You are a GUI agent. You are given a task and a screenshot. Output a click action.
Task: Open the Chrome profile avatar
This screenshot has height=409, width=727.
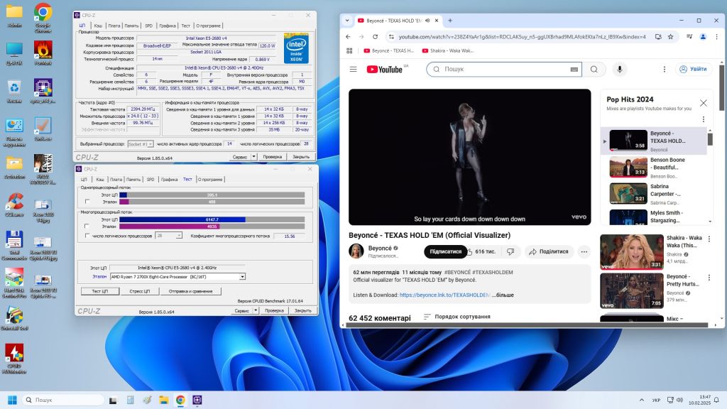pyautogui.click(x=703, y=37)
